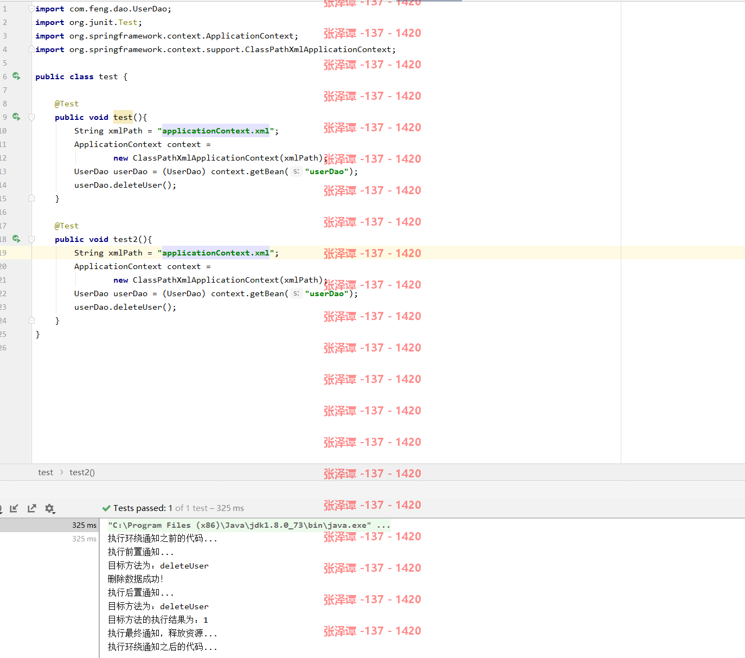The image size is (745, 658).
Task: Click line number 26 in the gutter
Action: point(3,348)
